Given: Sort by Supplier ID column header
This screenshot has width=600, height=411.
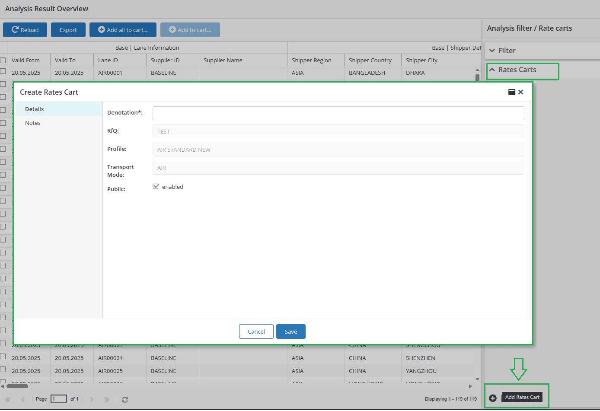Looking at the screenshot, I should click(173, 60).
